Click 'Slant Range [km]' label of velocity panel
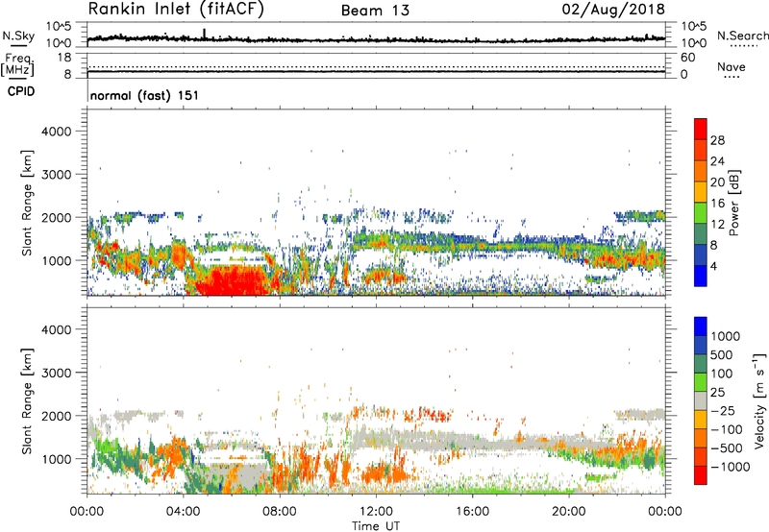 [x=27, y=400]
